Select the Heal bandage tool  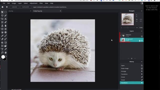click(x=5, y=22)
